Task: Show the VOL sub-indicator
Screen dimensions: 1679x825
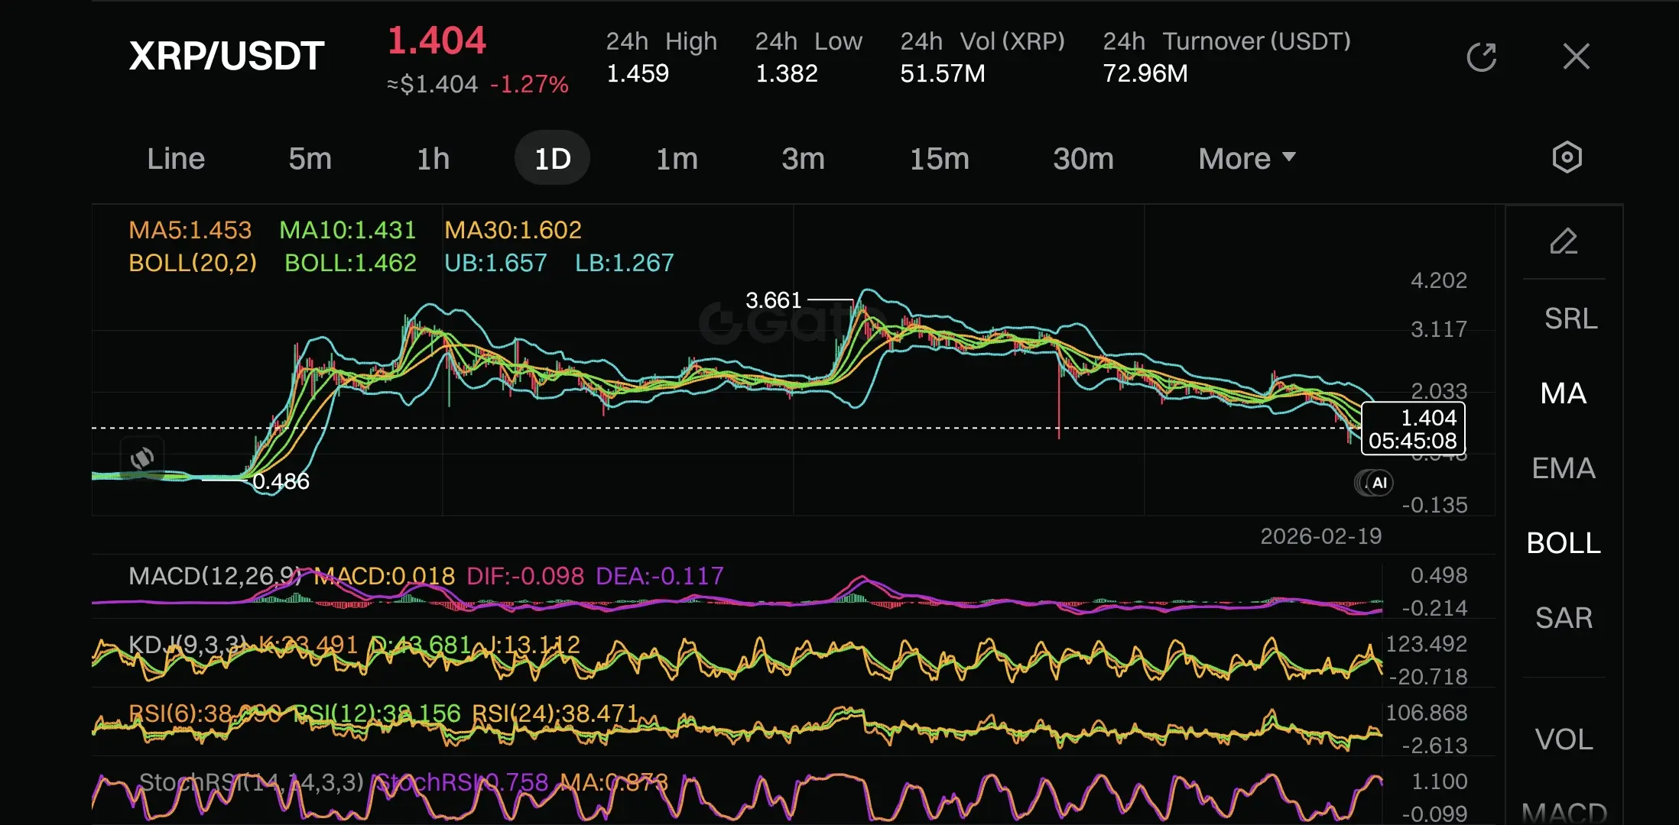Action: pos(1564,739)
